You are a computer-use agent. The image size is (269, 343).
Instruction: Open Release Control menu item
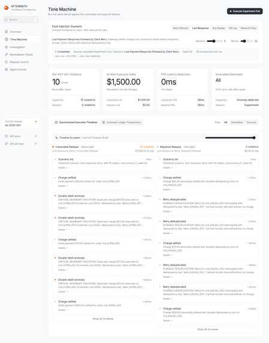[x=21, y=62]
